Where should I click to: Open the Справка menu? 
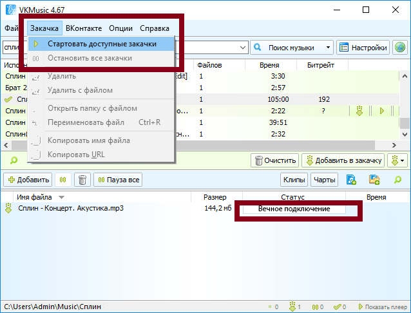click(155, 28)
